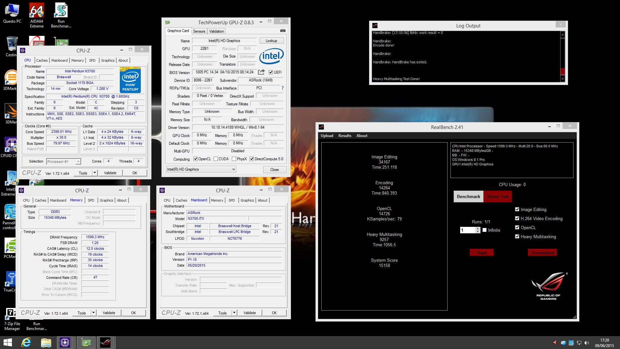The width and height of the screenshot is (620, 349).
Task: Switch to Sensors tab in GPU-Z
Action: [x=199, y=31]
